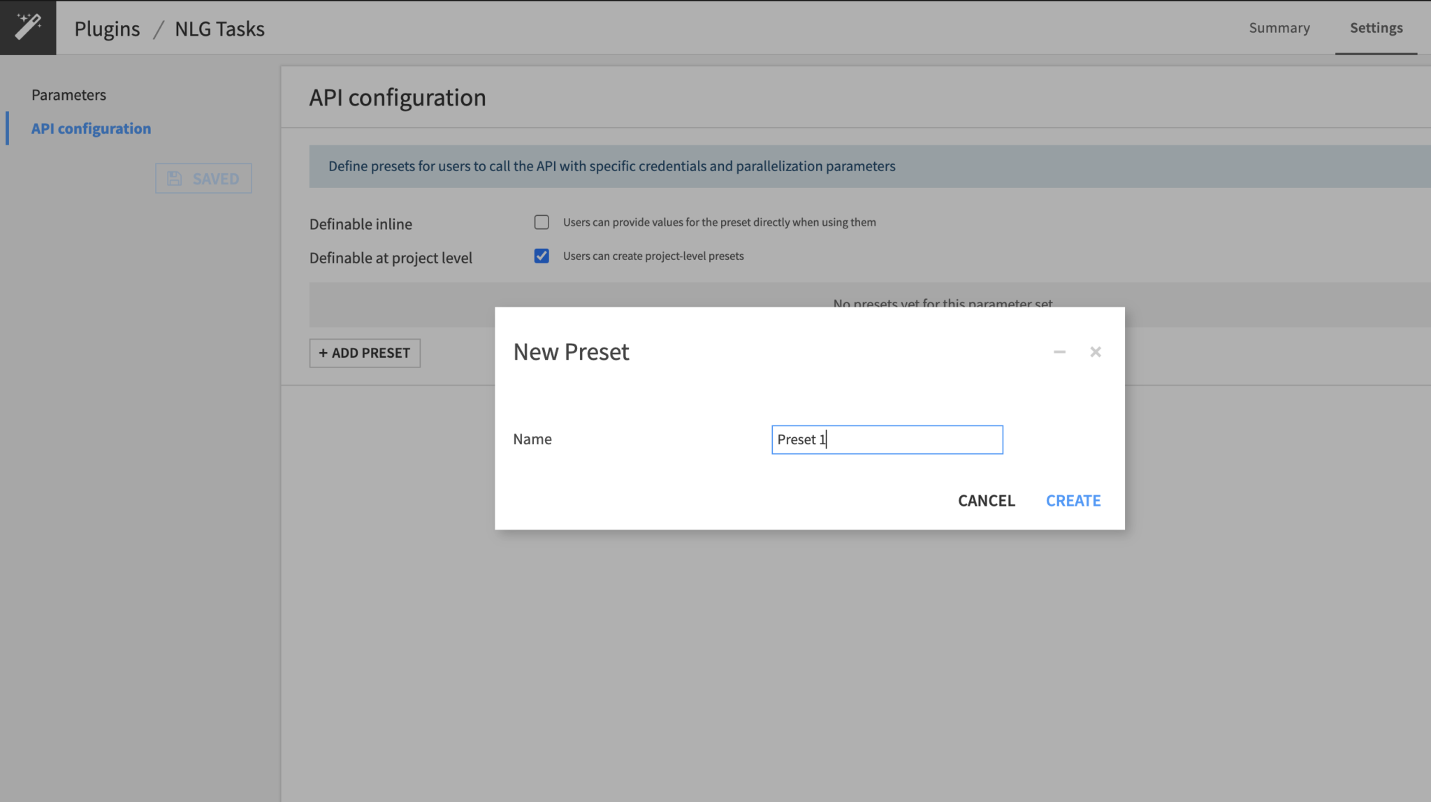Click the NLG Tasks breadcrumb
This screenshot has width=1431, height=802.
pyautogui.click(x=219, y=28)
